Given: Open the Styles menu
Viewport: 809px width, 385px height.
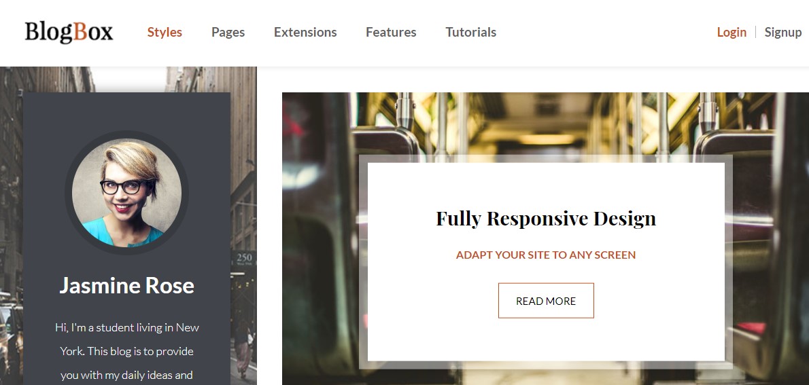Looking at the screenshot, I should click(165, 32).
